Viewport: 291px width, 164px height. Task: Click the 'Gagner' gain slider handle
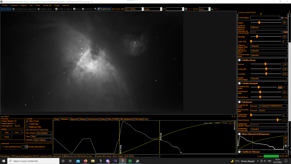[x=259, y=22]
